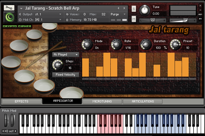
Task: Click the last empty sequencer step column
Action: click(193, 64)
